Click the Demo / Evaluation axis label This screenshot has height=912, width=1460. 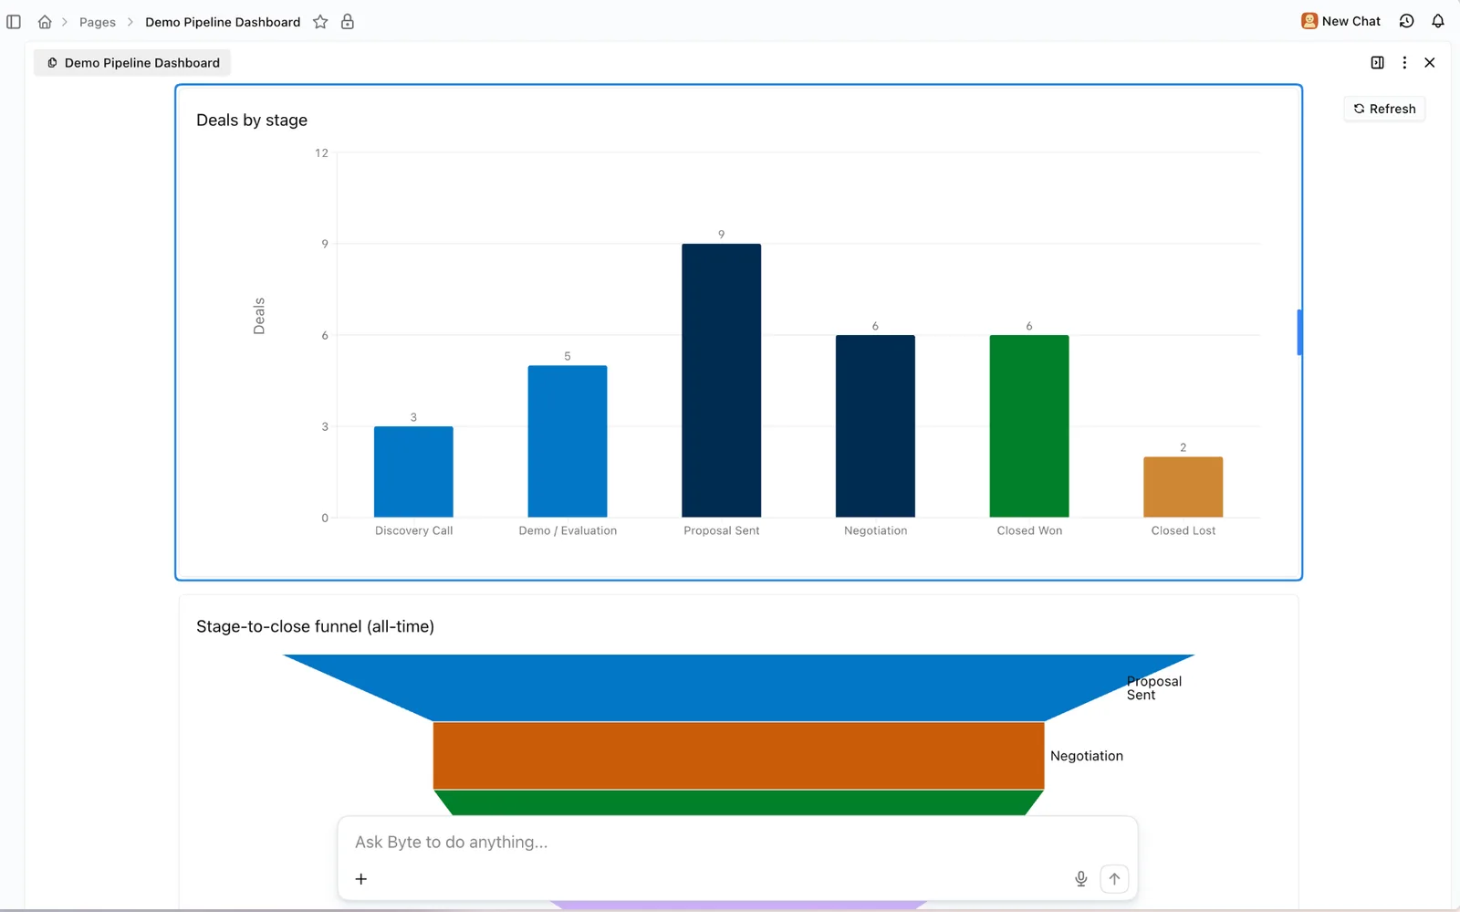(568, 530)
